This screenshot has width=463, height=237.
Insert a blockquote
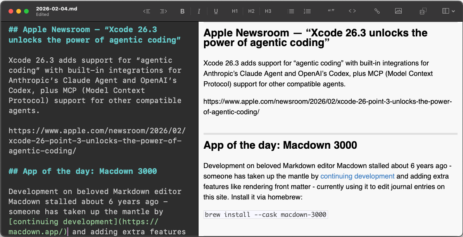[x=331, y=11]
